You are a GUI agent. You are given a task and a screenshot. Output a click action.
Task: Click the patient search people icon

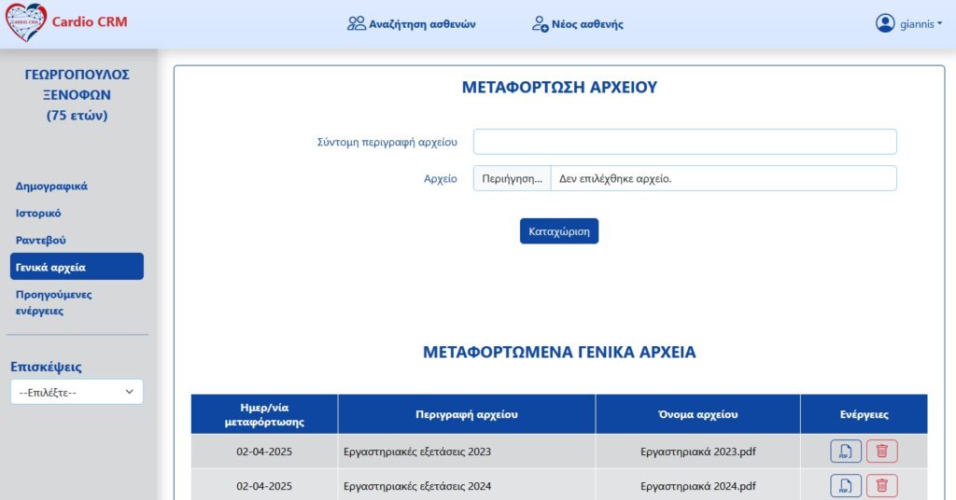(356, 24)
